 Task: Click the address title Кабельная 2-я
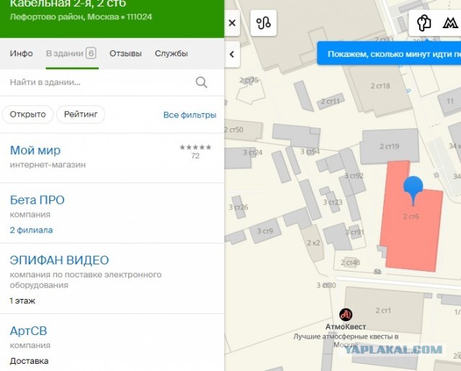tap(68, 4)
